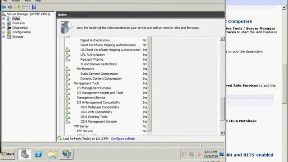Select Configuration in the tree
Screen dimensions: 288x162
point(22,32)
